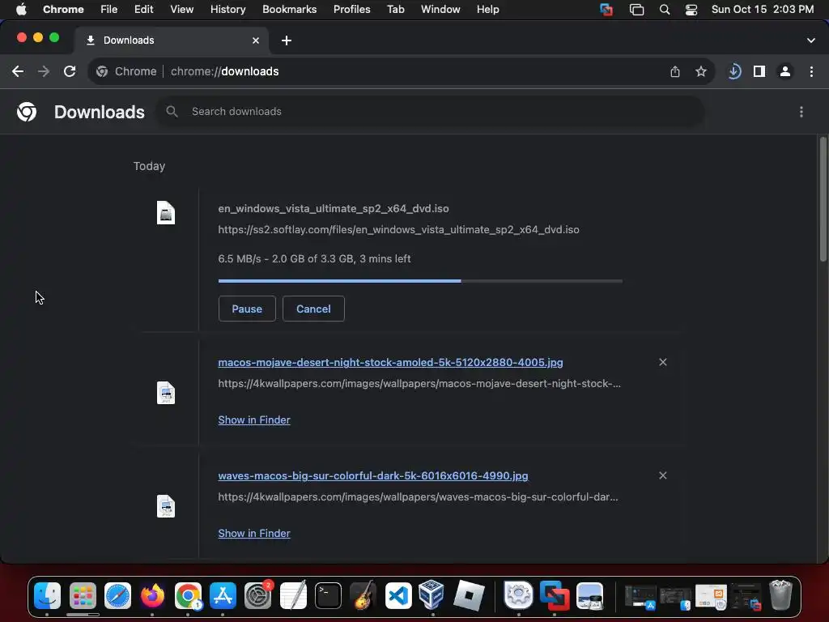Click the 6.5 MB/s download status text

(x=315, y=258)
